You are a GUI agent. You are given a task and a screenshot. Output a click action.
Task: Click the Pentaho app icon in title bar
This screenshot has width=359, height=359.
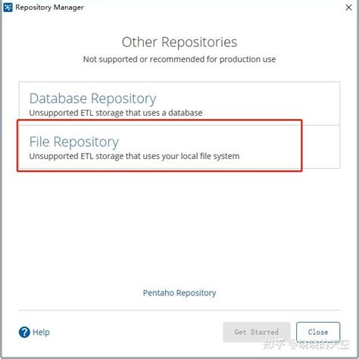point(8,8)
